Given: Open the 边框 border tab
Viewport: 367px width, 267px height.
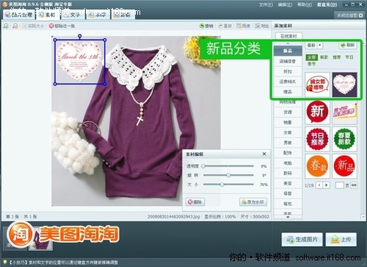Looking at the screenshot, I should point(123,15).
